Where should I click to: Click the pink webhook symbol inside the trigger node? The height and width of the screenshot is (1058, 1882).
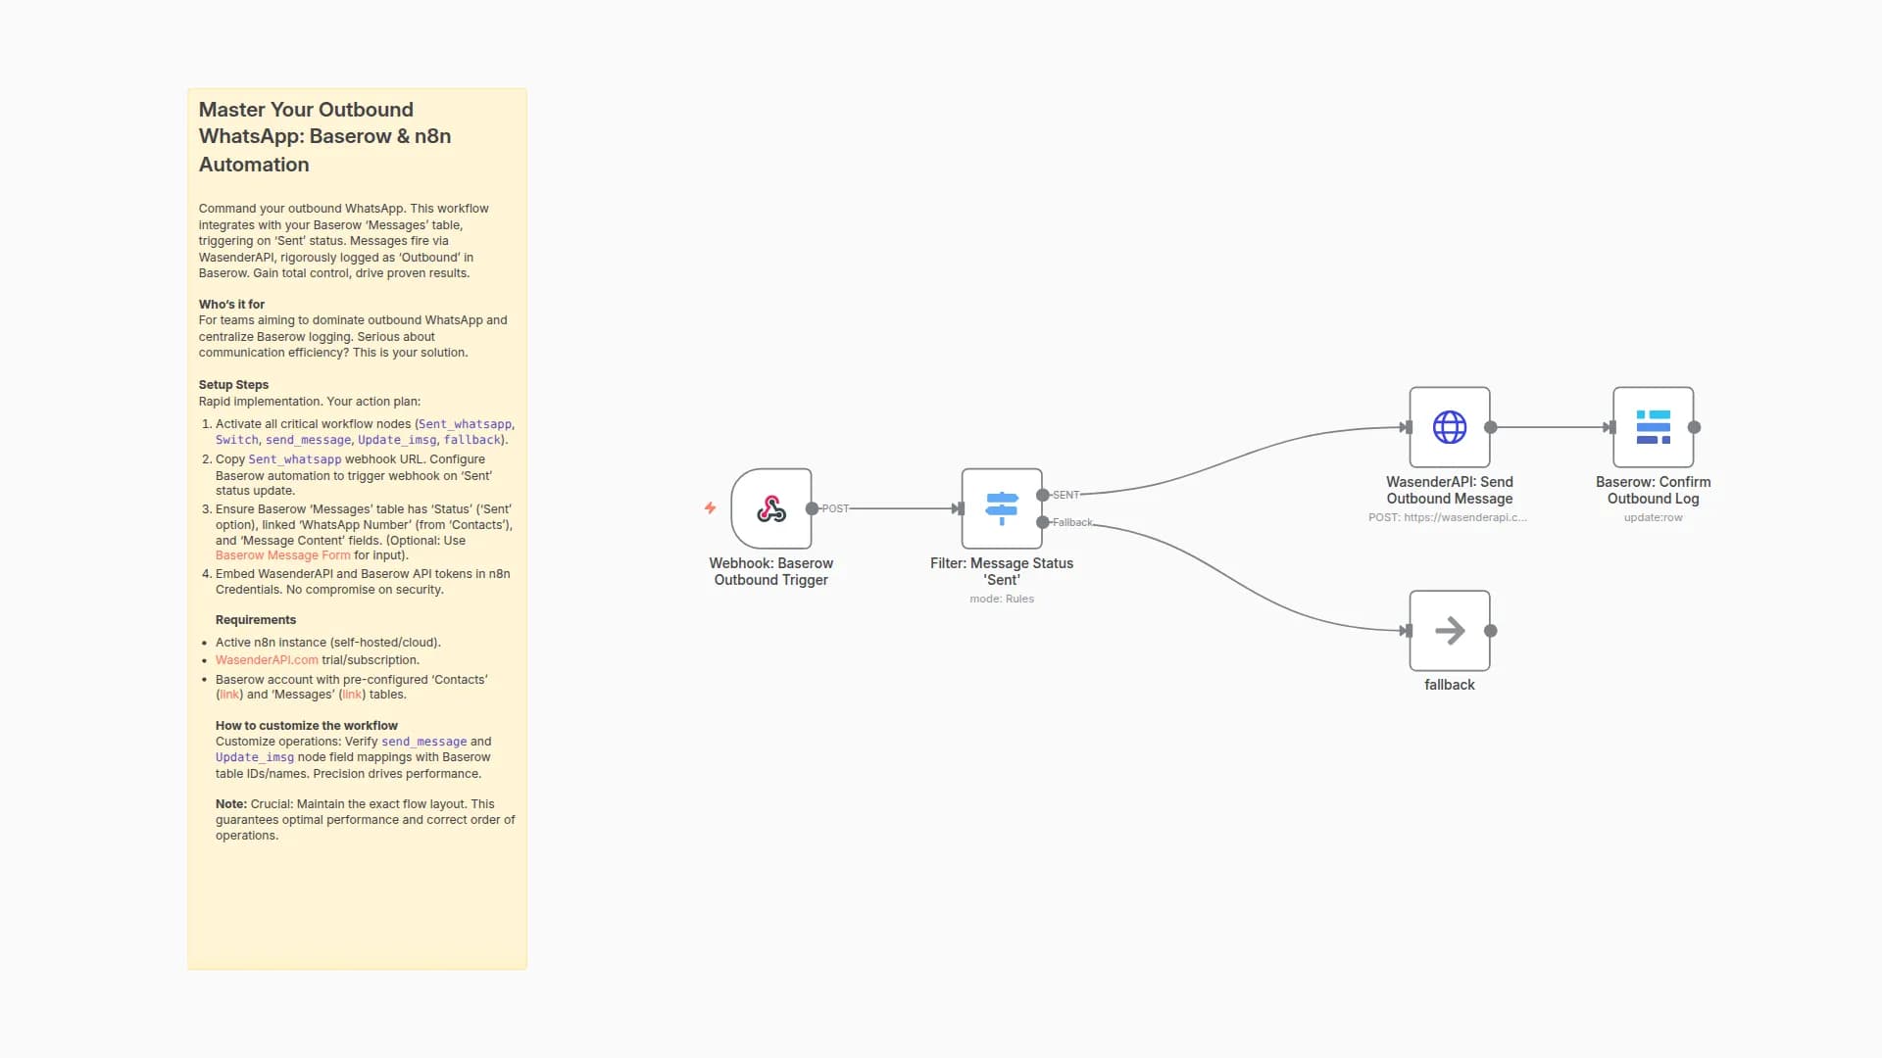click(x=771, y=508)
